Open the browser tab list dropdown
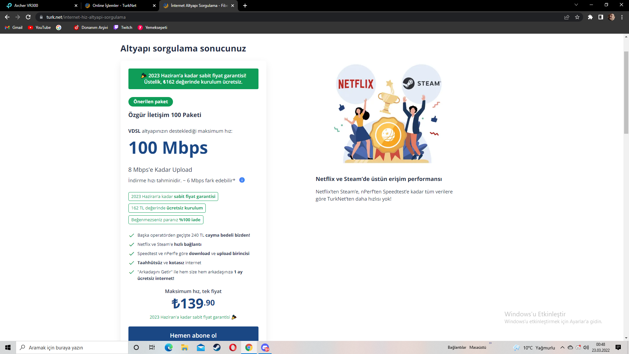The image size is (629, 354). click(576, 5)
